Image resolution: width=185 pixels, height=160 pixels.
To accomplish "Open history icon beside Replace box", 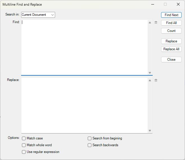I will coord(156,80).
